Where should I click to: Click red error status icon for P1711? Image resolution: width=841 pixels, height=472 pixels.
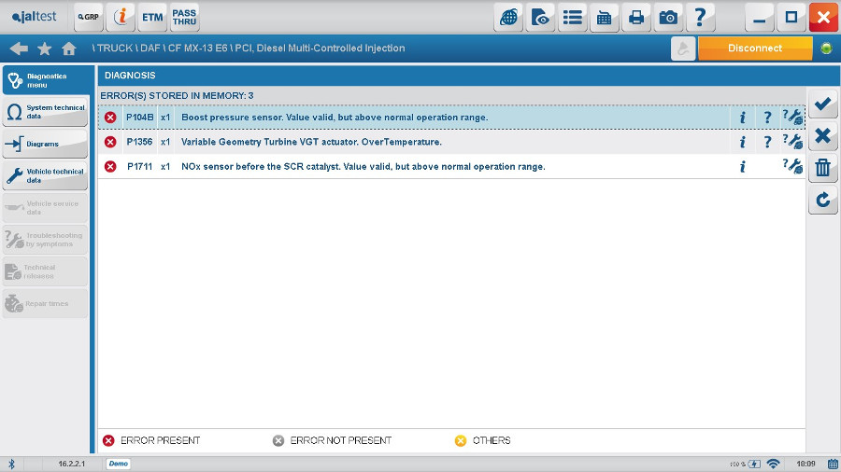click(110, 166)
